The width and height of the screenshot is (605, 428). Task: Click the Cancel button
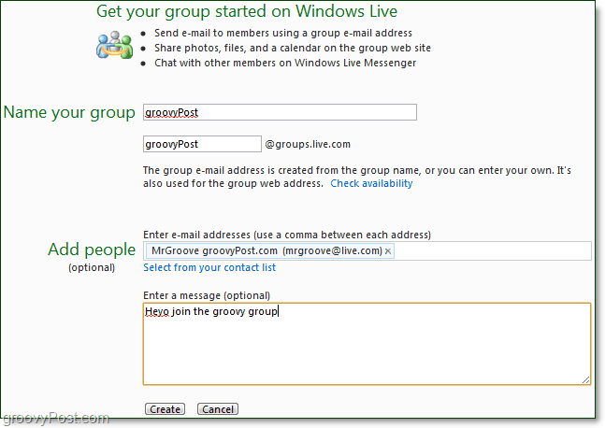click(x=218, y=409)
